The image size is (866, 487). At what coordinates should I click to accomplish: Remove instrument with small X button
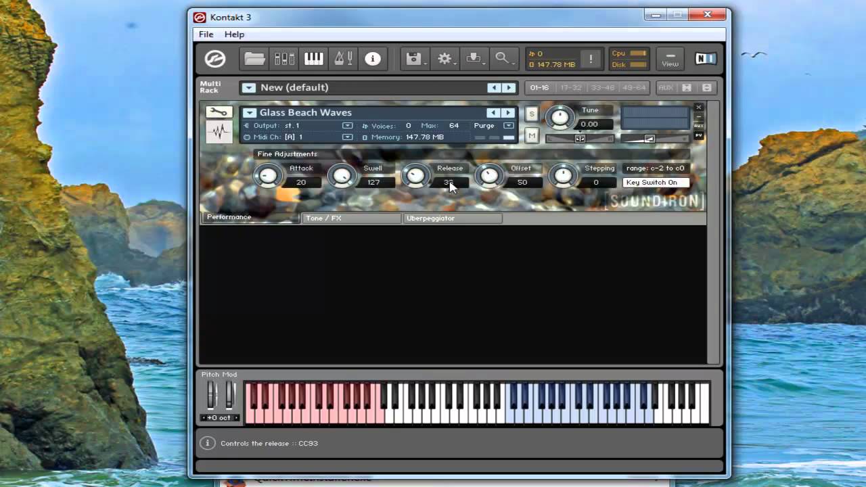[x=699, y=107]
